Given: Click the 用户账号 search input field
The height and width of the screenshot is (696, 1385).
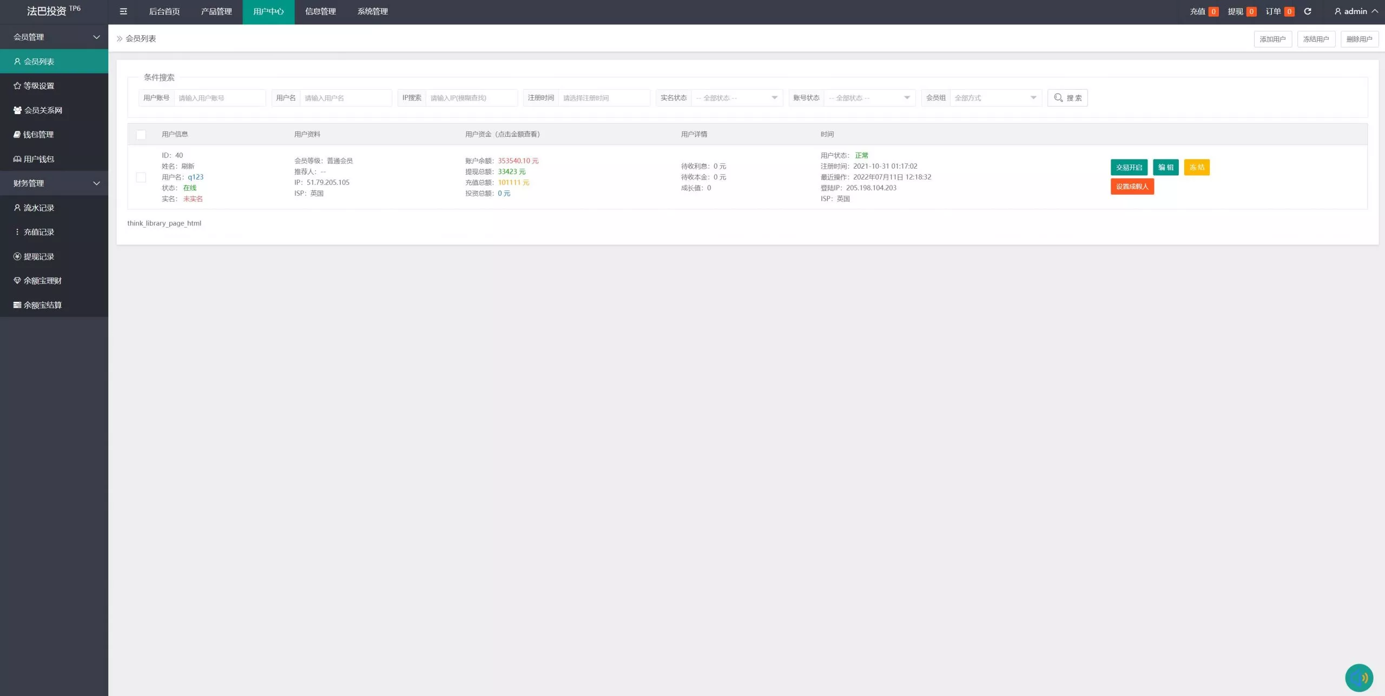Looking at the screenshot, I should [x=219, y=98].
